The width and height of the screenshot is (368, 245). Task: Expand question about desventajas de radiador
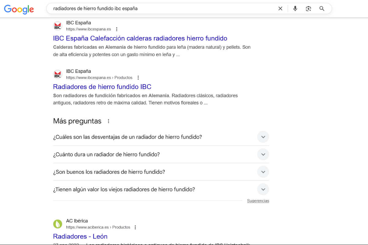coord(263,137)
